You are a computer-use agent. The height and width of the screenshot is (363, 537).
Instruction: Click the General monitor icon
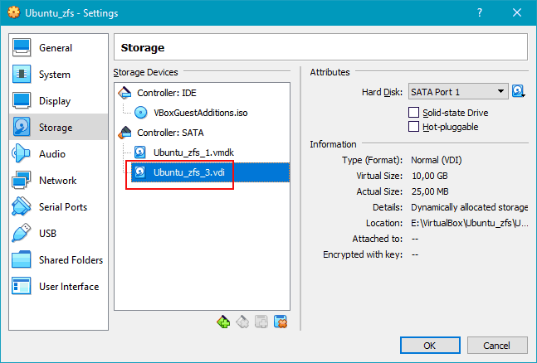click(x=22, y=47)
